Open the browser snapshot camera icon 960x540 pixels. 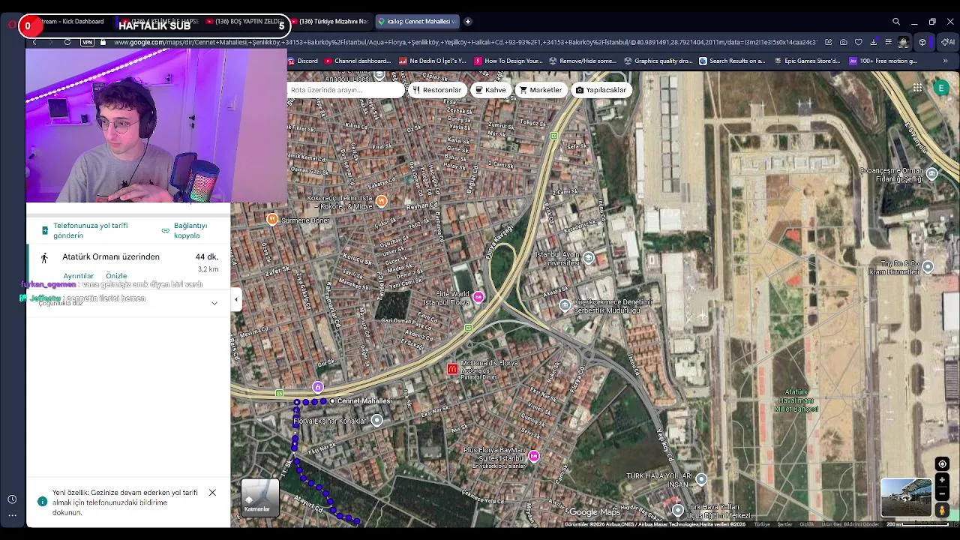click(x=844, y=42)
